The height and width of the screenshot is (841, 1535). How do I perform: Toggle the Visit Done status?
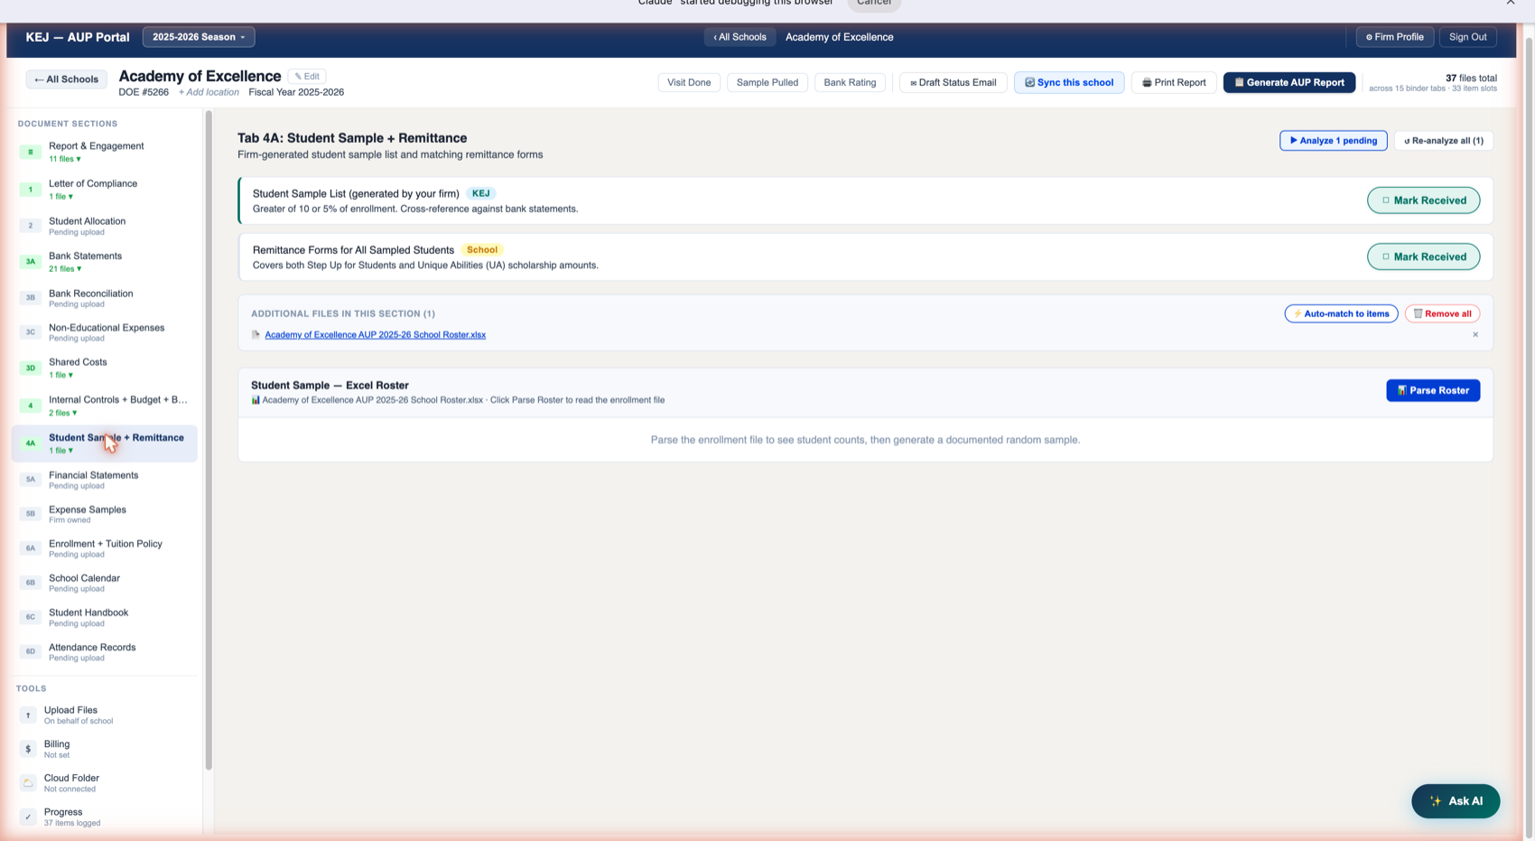689,82
